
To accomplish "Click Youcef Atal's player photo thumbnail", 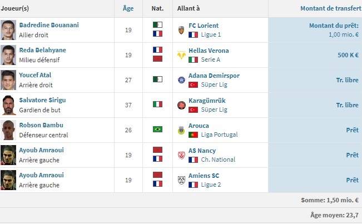I will coord(8,80).
